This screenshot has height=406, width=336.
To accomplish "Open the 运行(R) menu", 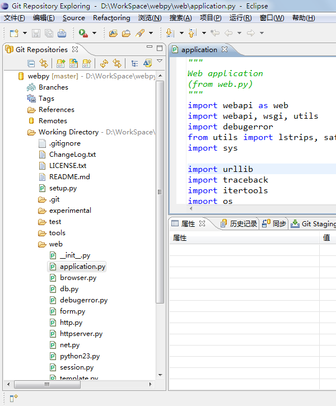I will (240, 18).
